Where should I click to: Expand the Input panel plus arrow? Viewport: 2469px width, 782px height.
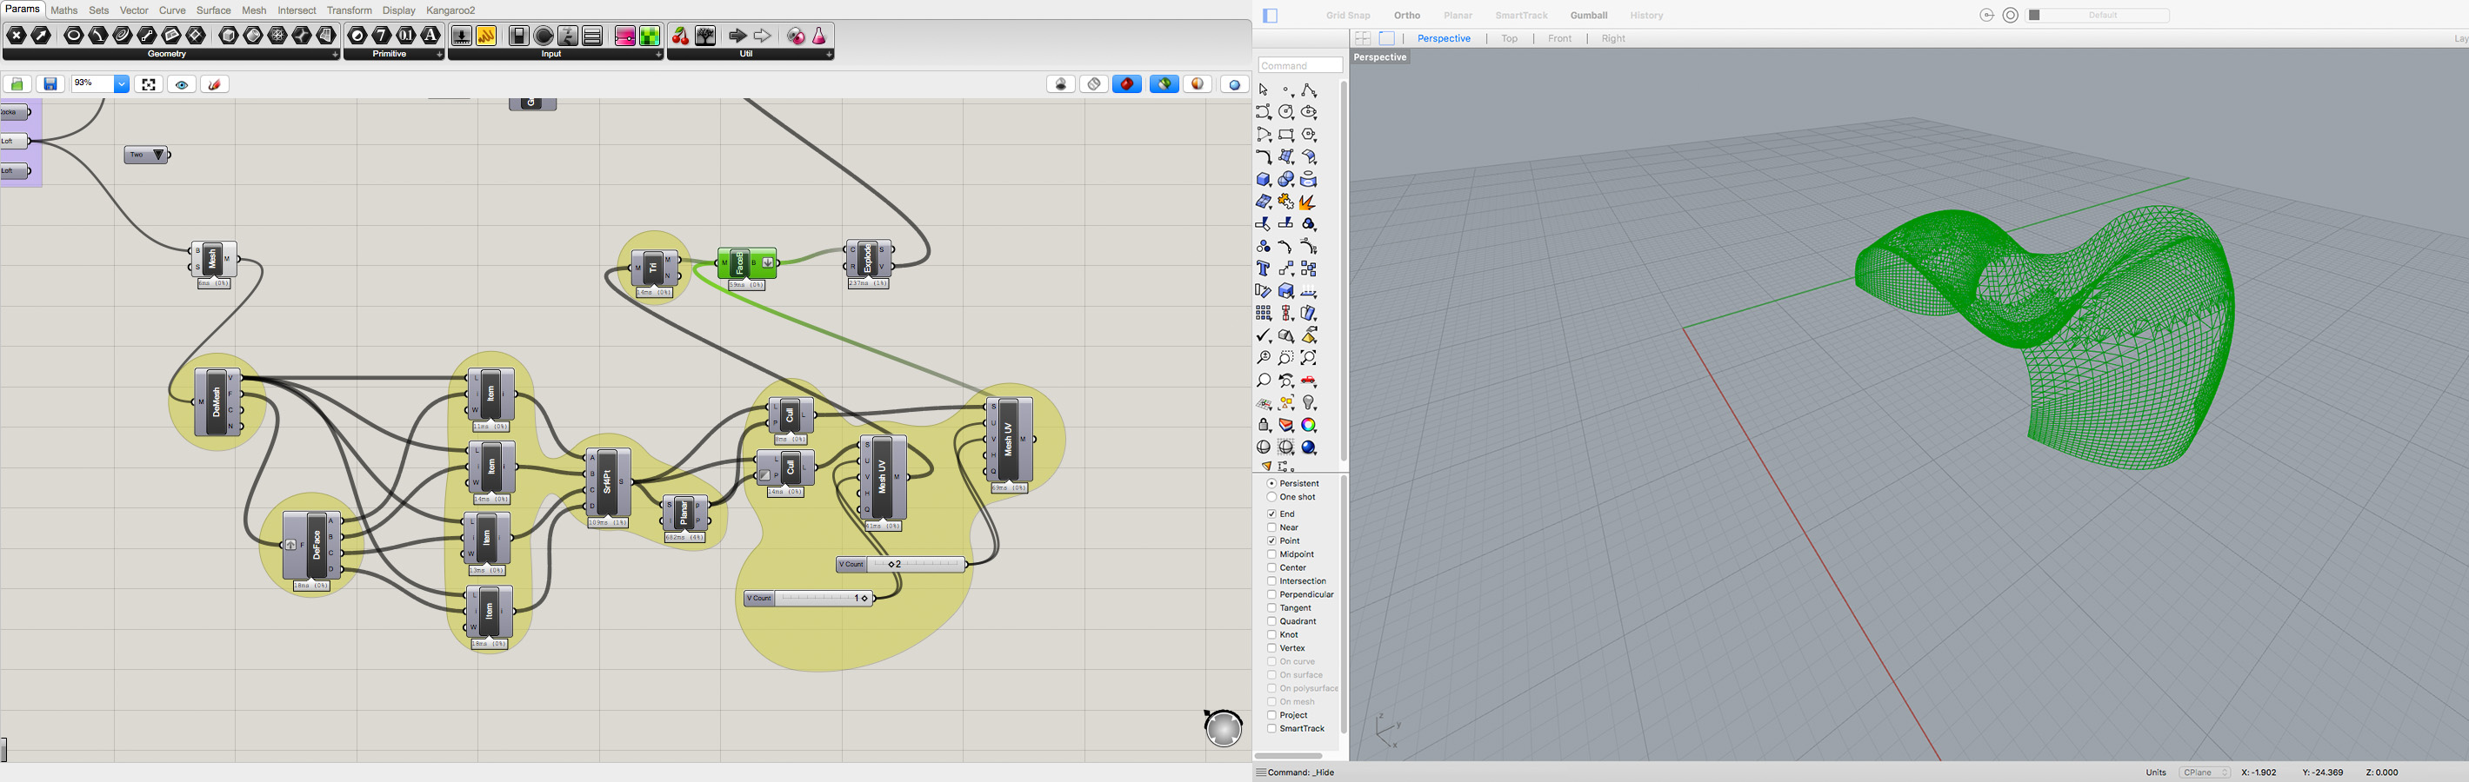pyautogui.click(x=658, y=55)
